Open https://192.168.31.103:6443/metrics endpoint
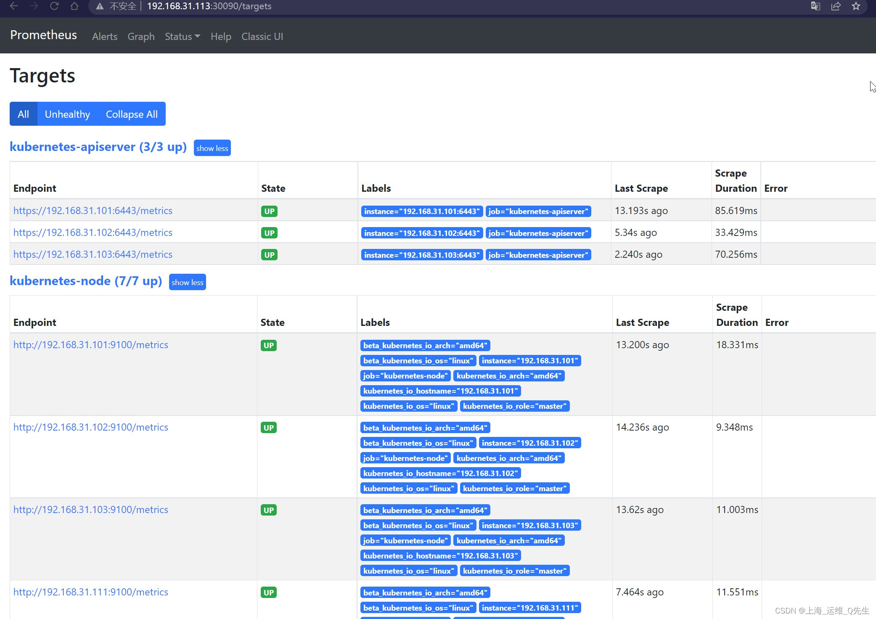 [x=93, y=254]
